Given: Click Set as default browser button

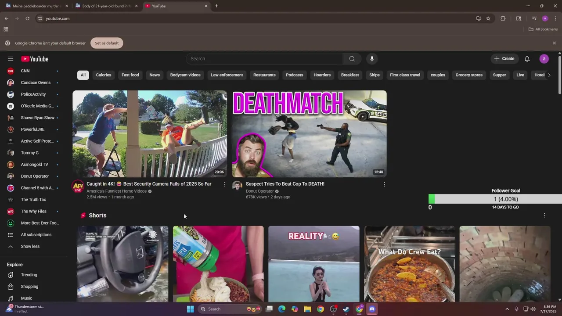Looking at the screenshot, I should click(x=107, y=43).
